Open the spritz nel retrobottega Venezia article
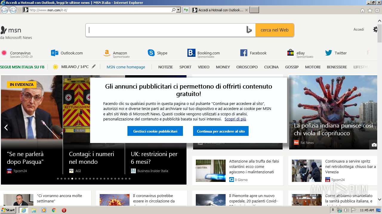Image resolution: width=382 pixels, height=214 pixels. tap(350, 166)
